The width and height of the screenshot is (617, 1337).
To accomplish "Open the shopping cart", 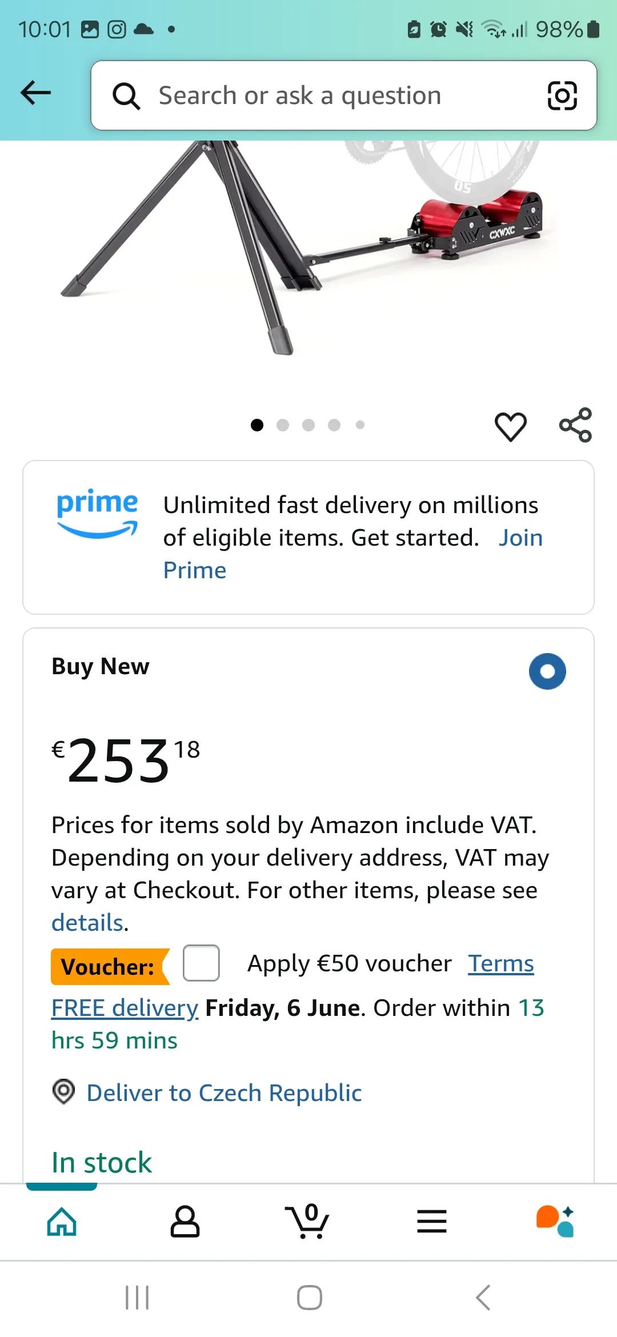I will point(308,1221).
